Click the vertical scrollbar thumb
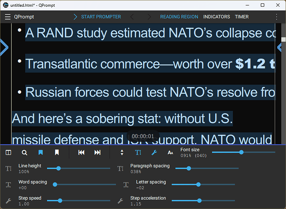 (x=283, y=40)
